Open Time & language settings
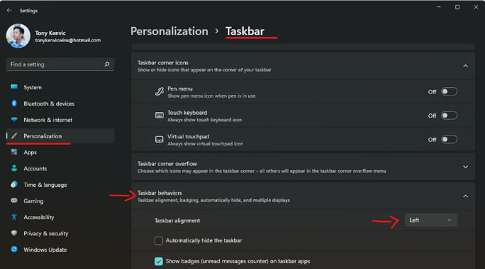Image resolution: width=485 pixels, height=269 pixels. tap(60, 185)
